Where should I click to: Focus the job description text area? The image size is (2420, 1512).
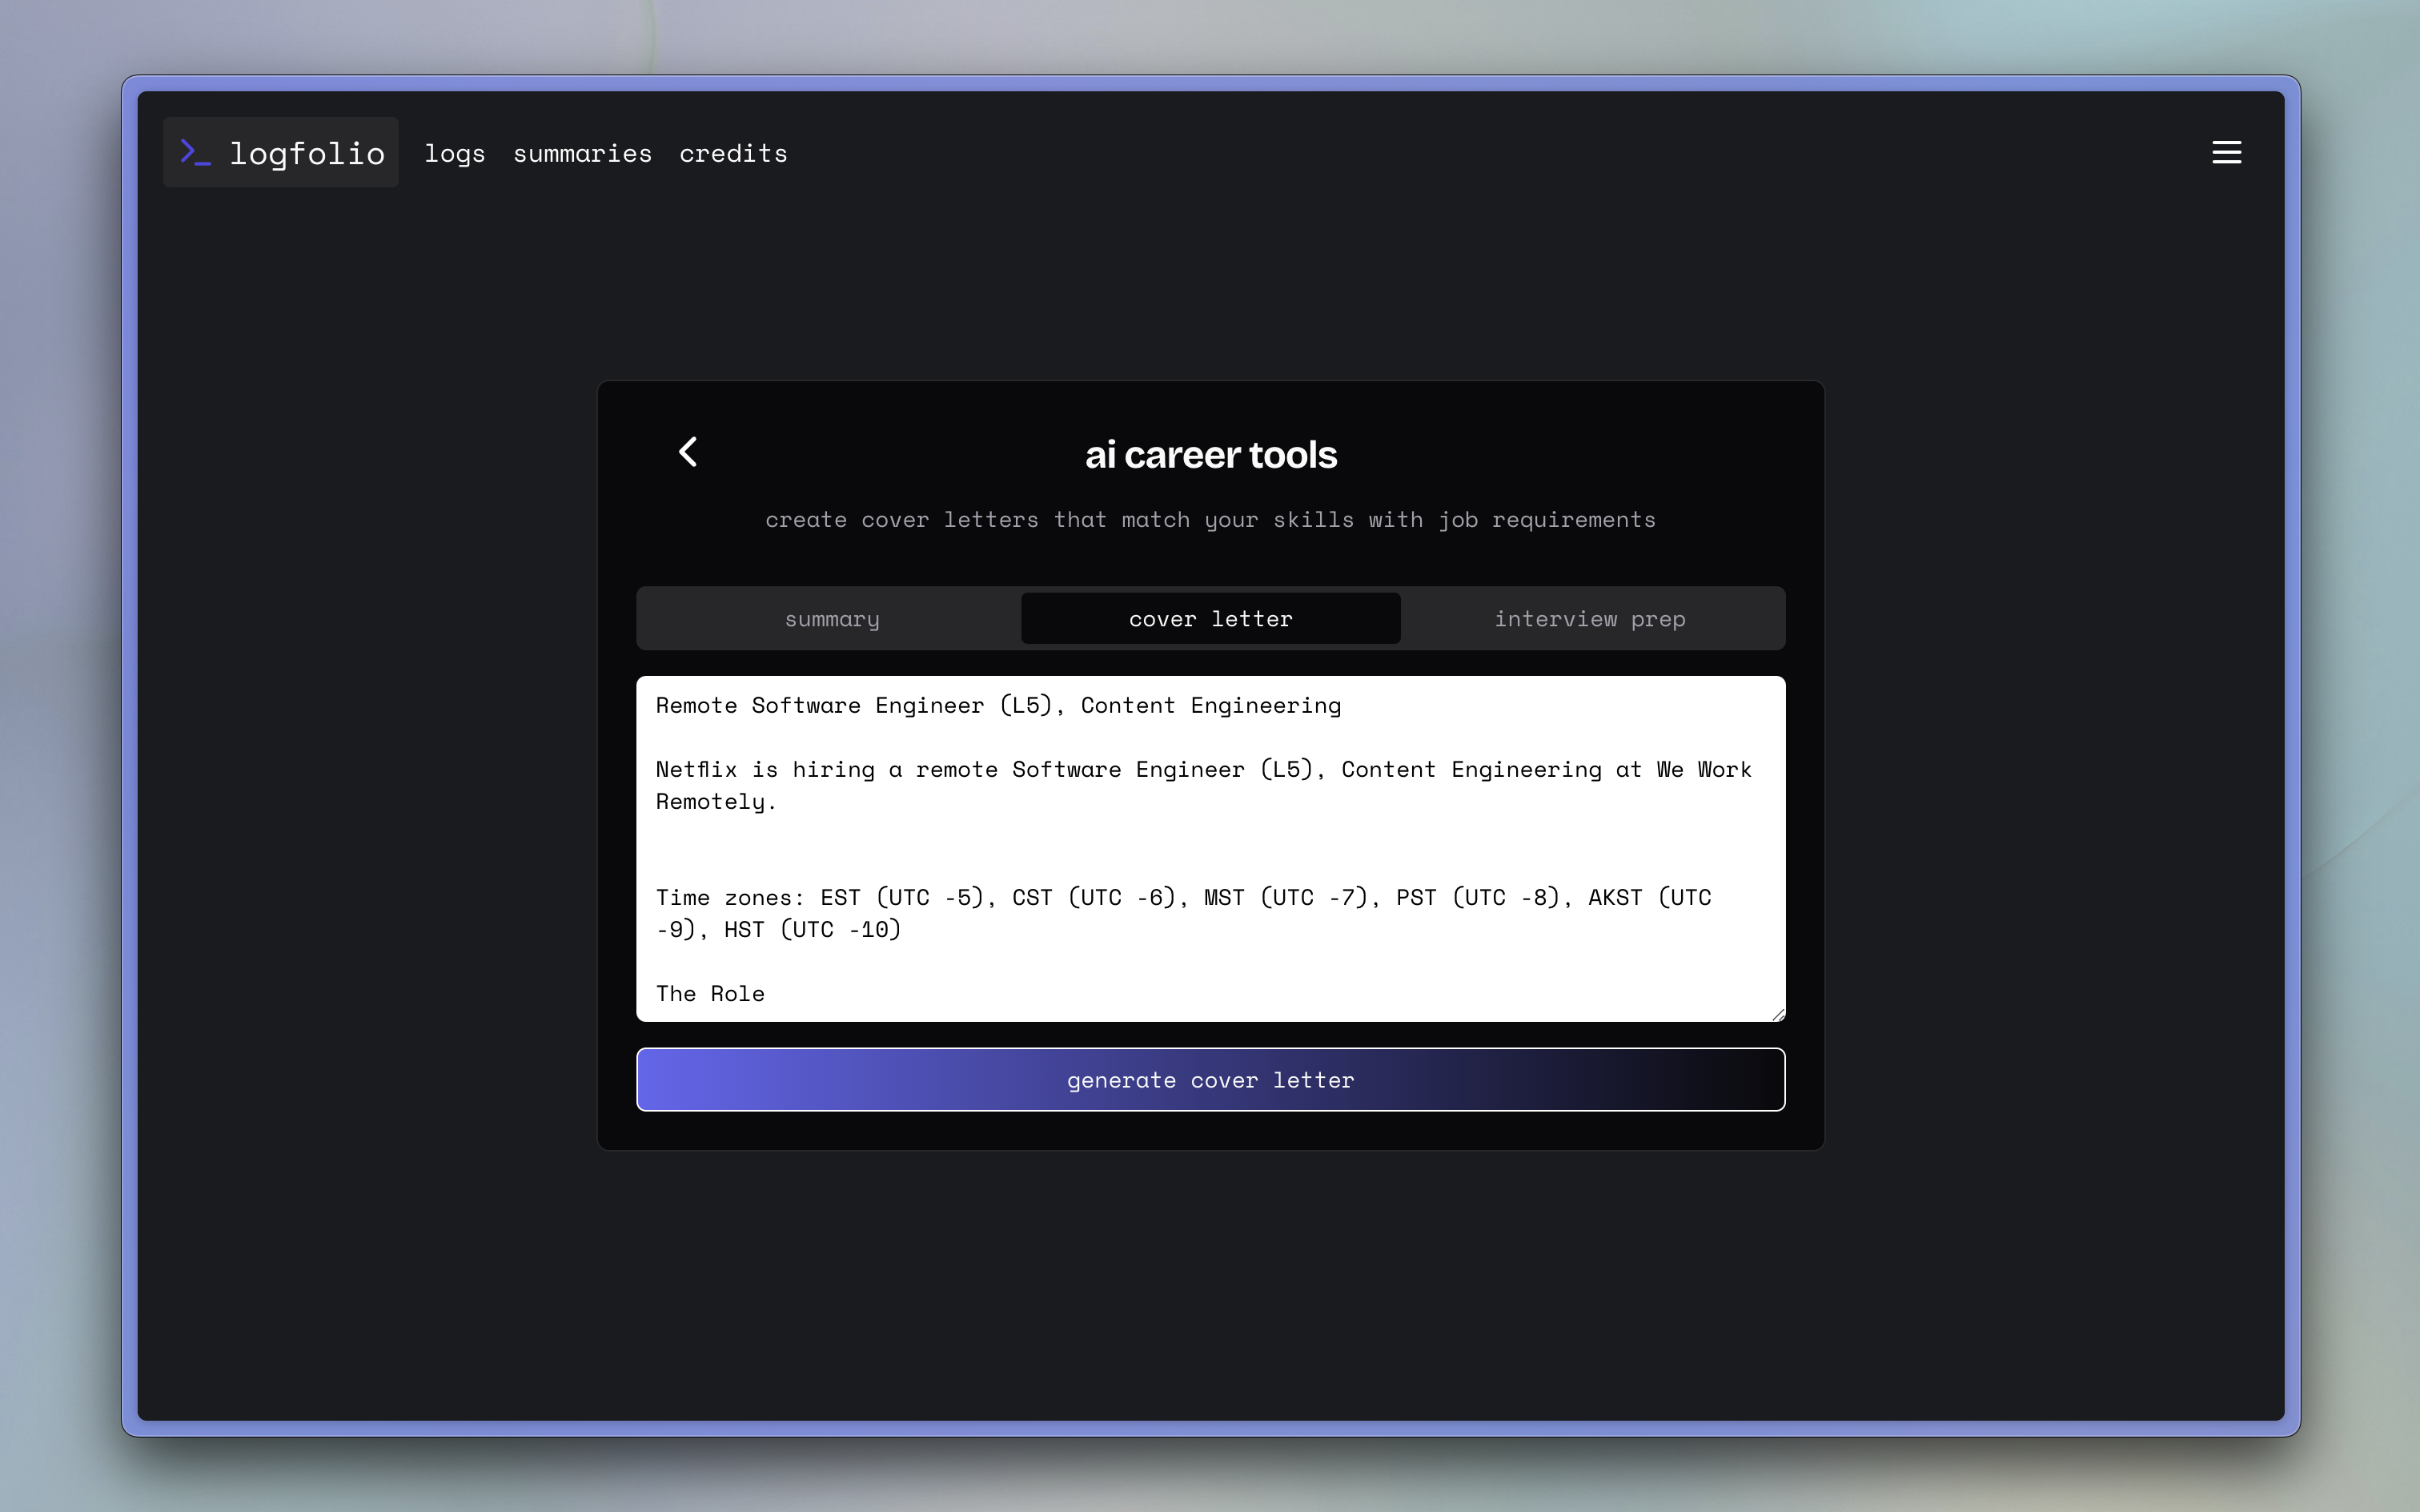[1210, 848]
